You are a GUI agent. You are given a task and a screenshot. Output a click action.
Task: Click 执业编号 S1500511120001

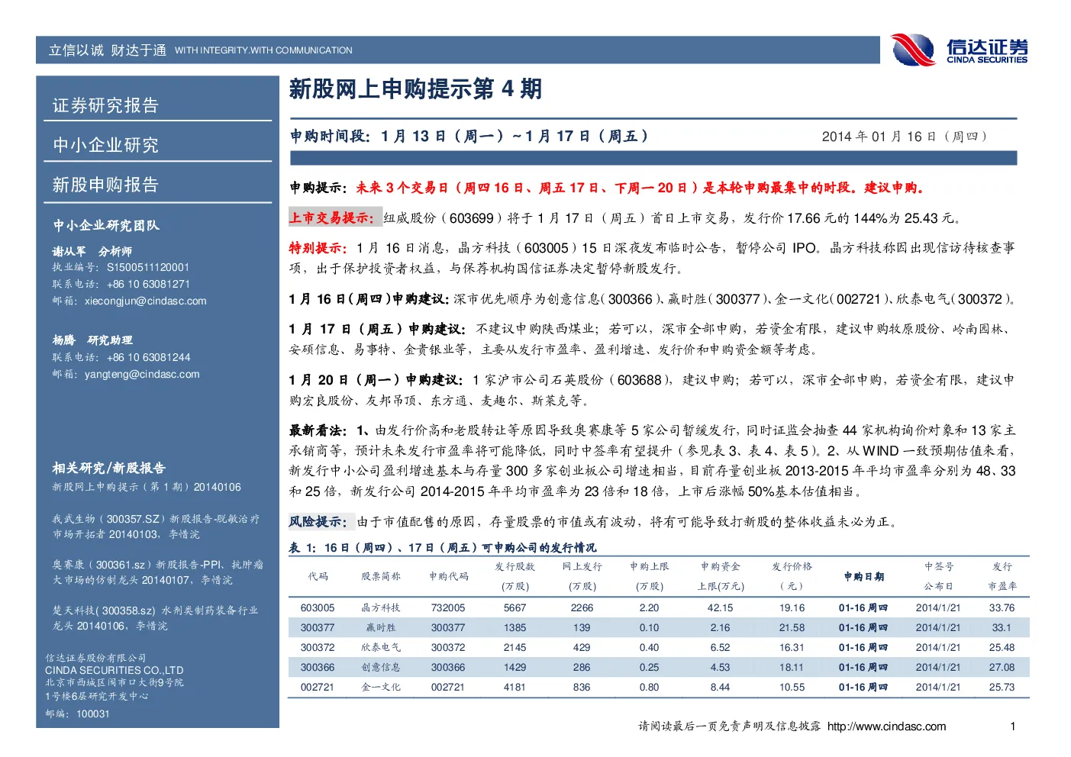click(121, 267)
